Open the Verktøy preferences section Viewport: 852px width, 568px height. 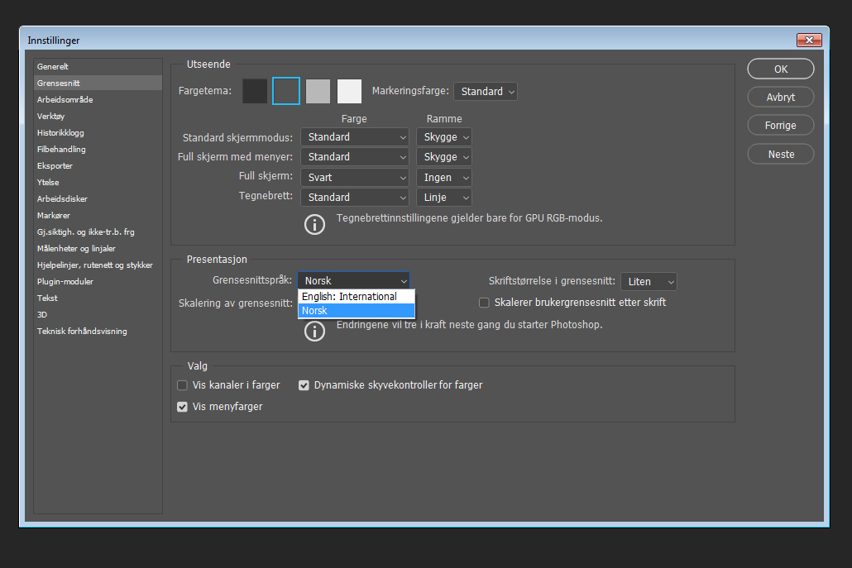coord(98,117)
